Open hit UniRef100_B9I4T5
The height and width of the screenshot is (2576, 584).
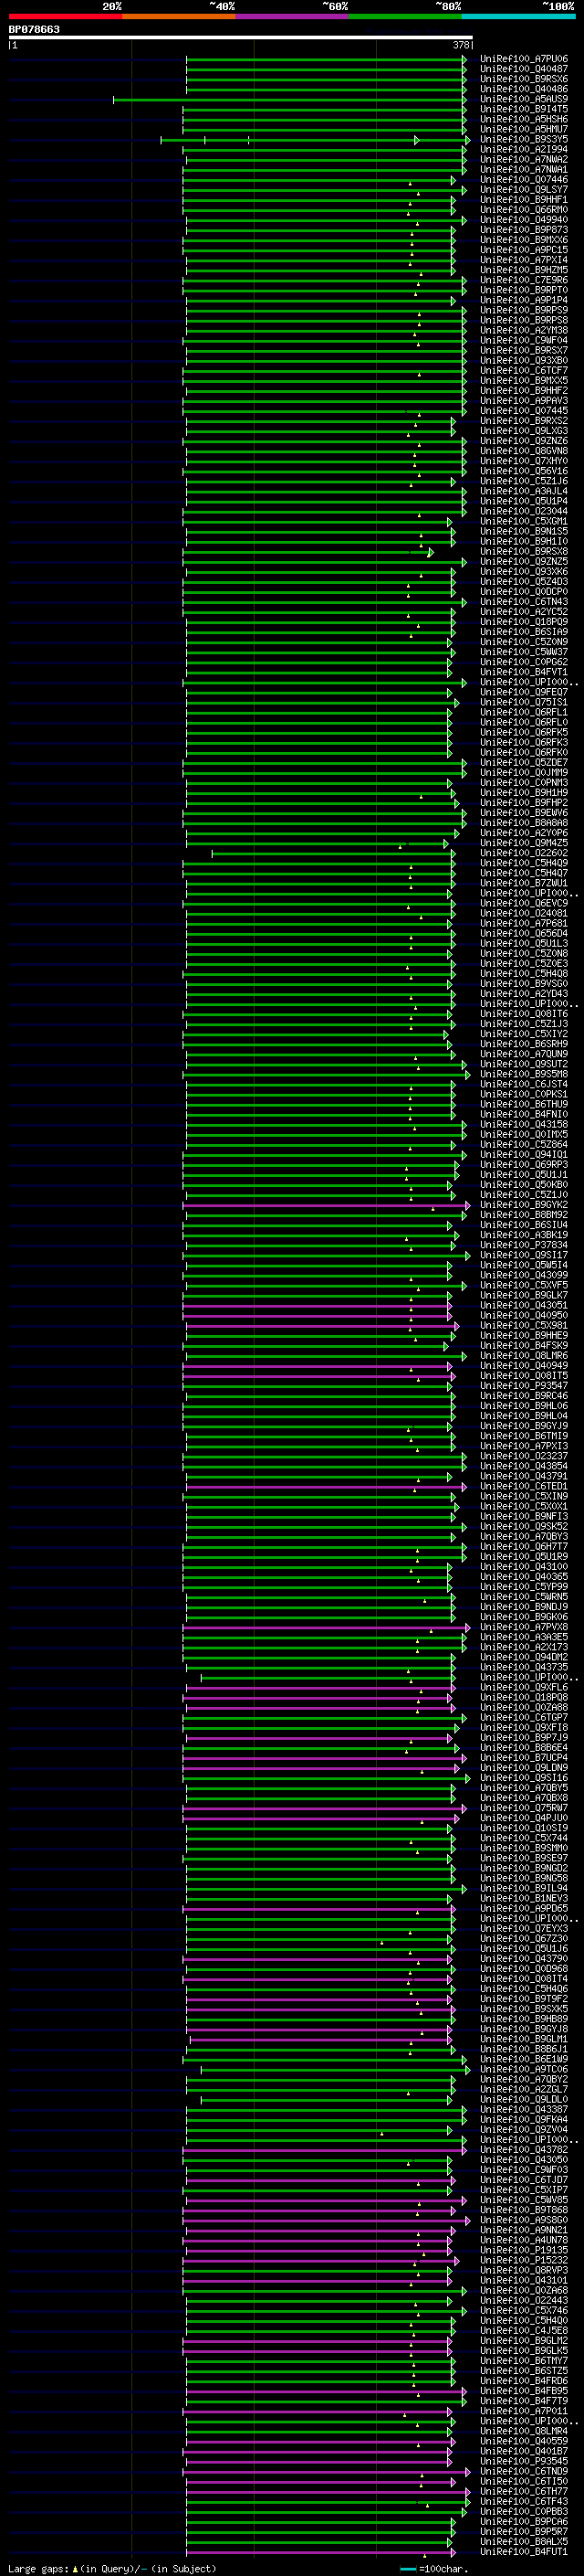pyautogui.click(x=523, y=109)
